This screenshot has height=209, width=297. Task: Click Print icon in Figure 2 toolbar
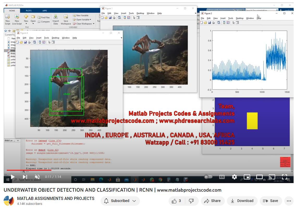213,23
